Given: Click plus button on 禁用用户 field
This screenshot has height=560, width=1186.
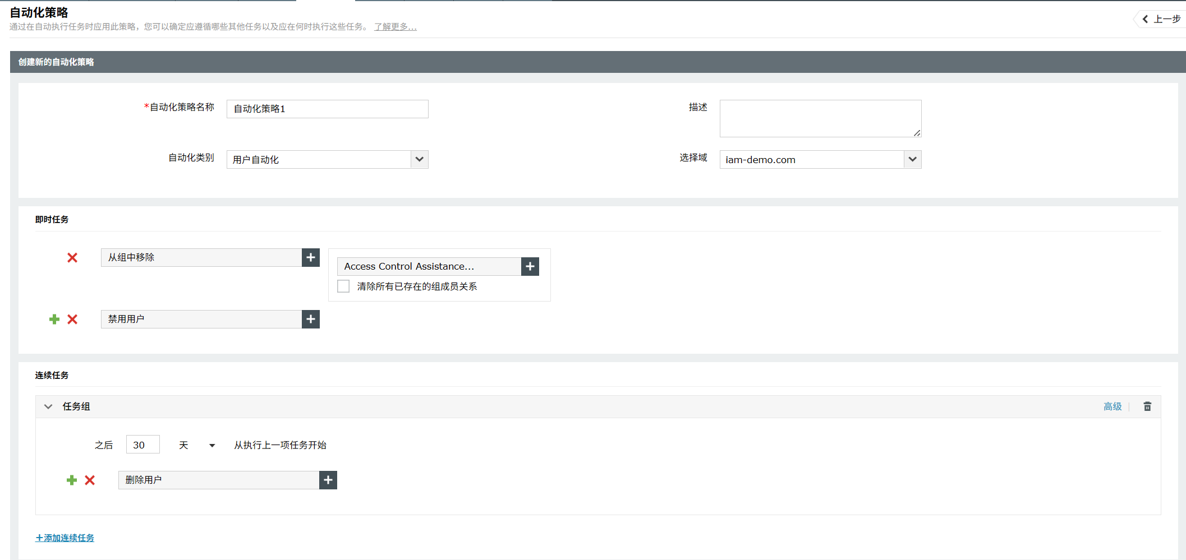Looking at the screenshot, I should pos(311,320).
